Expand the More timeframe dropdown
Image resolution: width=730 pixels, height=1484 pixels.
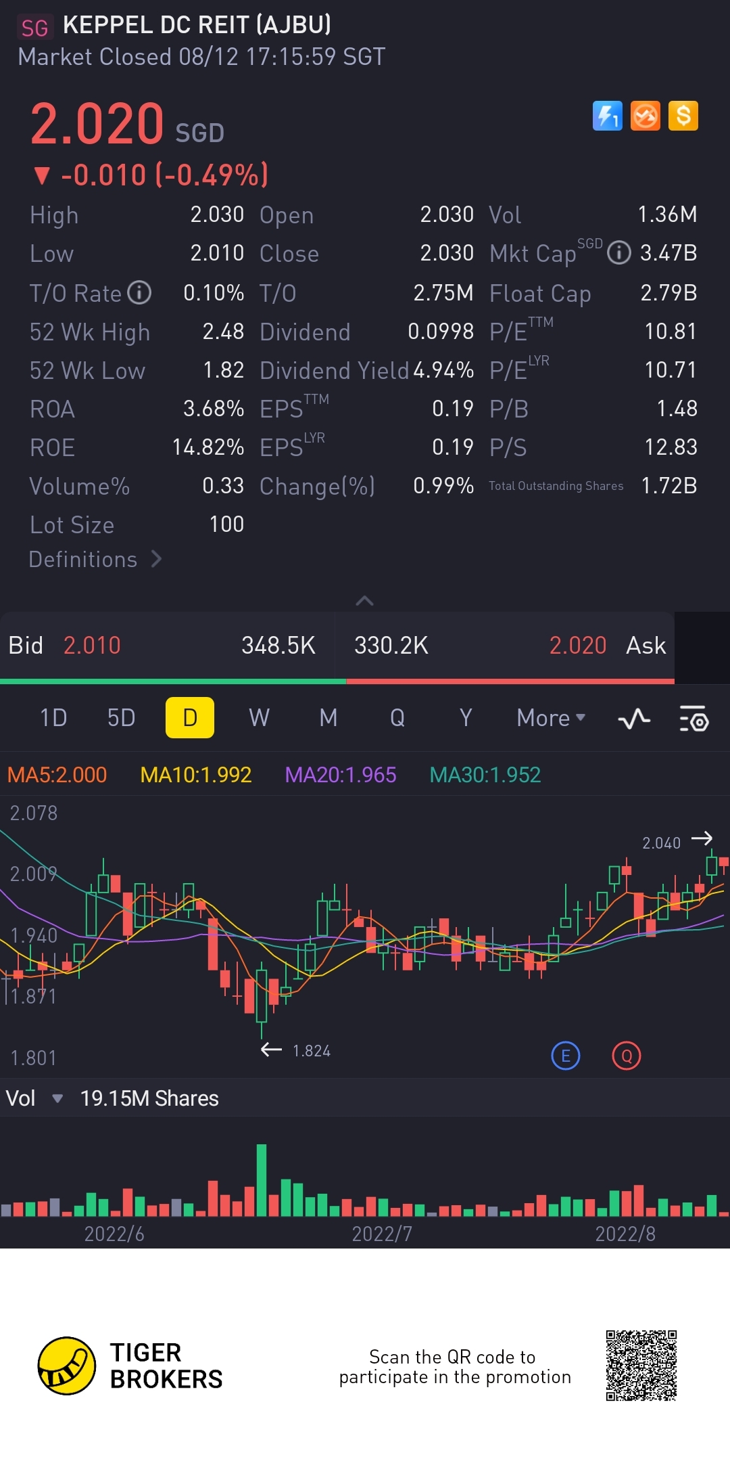tap(551, 718)
